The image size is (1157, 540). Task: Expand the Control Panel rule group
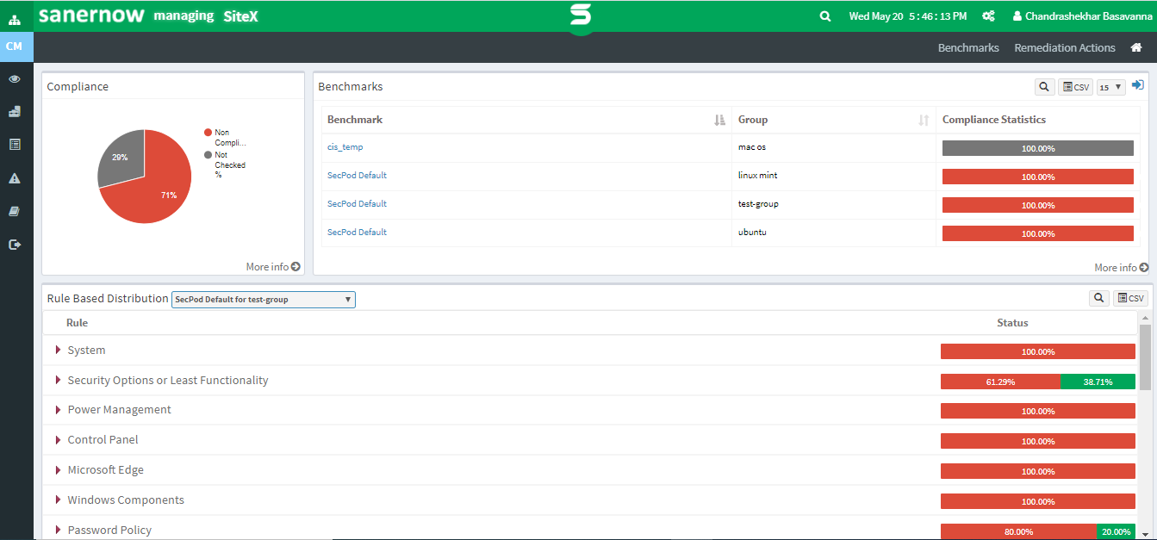[59, 439]
